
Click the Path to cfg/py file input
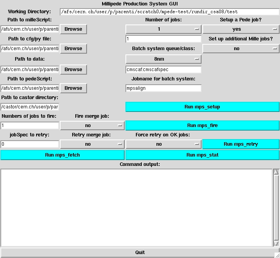[x=30, y=49]
